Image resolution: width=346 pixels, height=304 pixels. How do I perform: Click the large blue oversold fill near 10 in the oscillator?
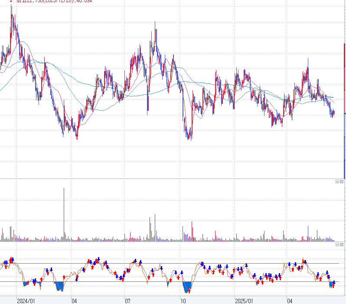click(x=187, y=287)
